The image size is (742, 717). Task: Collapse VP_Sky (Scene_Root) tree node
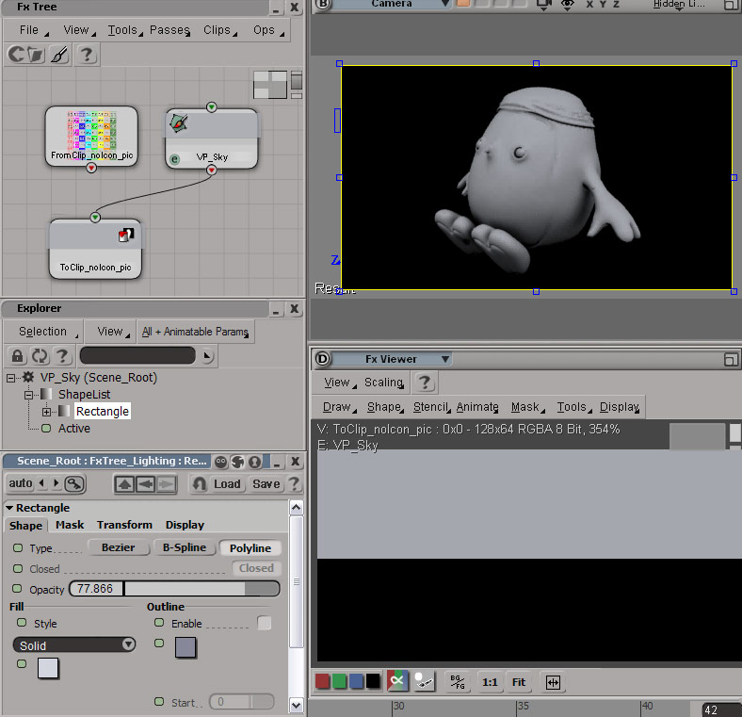[x=11, y=378]
